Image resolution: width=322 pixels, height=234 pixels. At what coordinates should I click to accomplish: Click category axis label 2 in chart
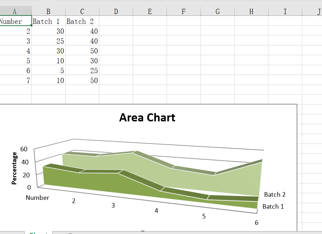point(74,201)
